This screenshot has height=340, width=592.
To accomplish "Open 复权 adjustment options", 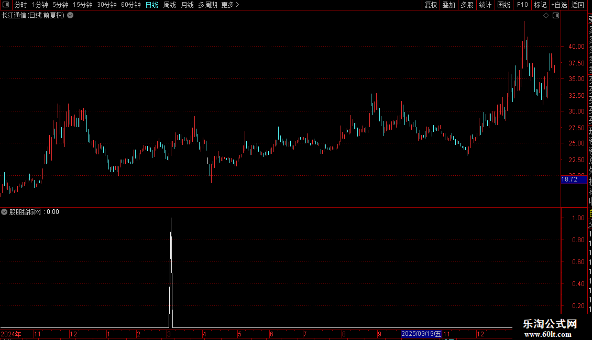I will (x=431, y=5).
